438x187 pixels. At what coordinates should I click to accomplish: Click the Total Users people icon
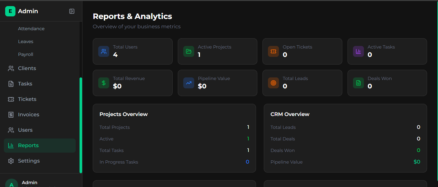(x=104, y=51)
